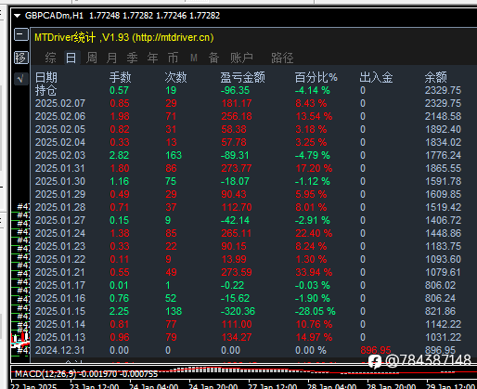
Task: Open the 路径 (path) tab
Action: point(282,58)
